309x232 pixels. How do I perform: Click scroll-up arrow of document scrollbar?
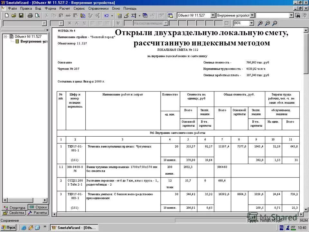306,30
